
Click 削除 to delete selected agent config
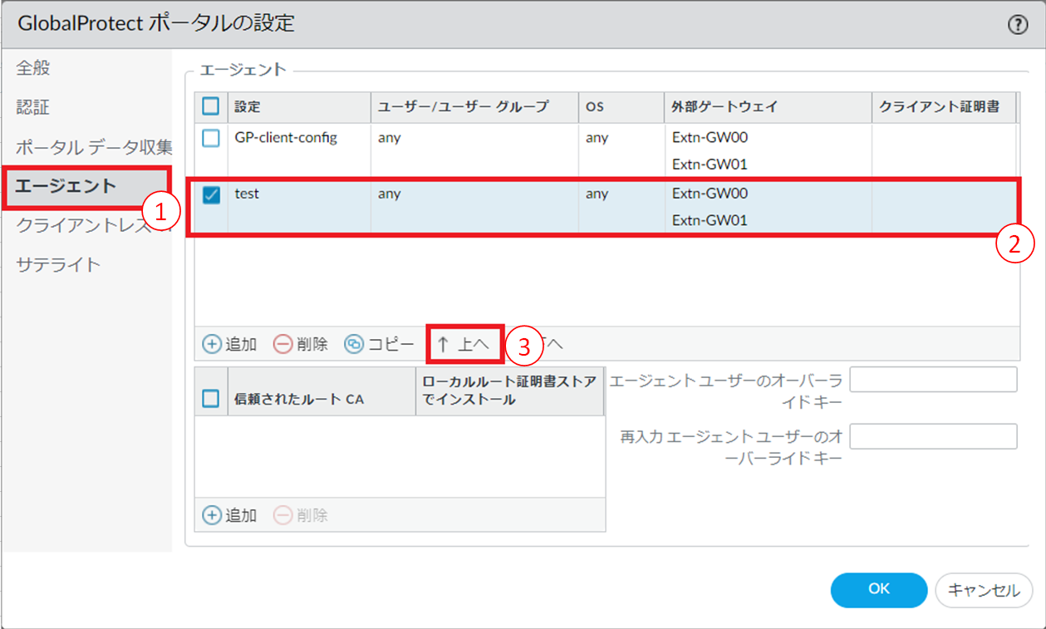(x=301, y=344)
